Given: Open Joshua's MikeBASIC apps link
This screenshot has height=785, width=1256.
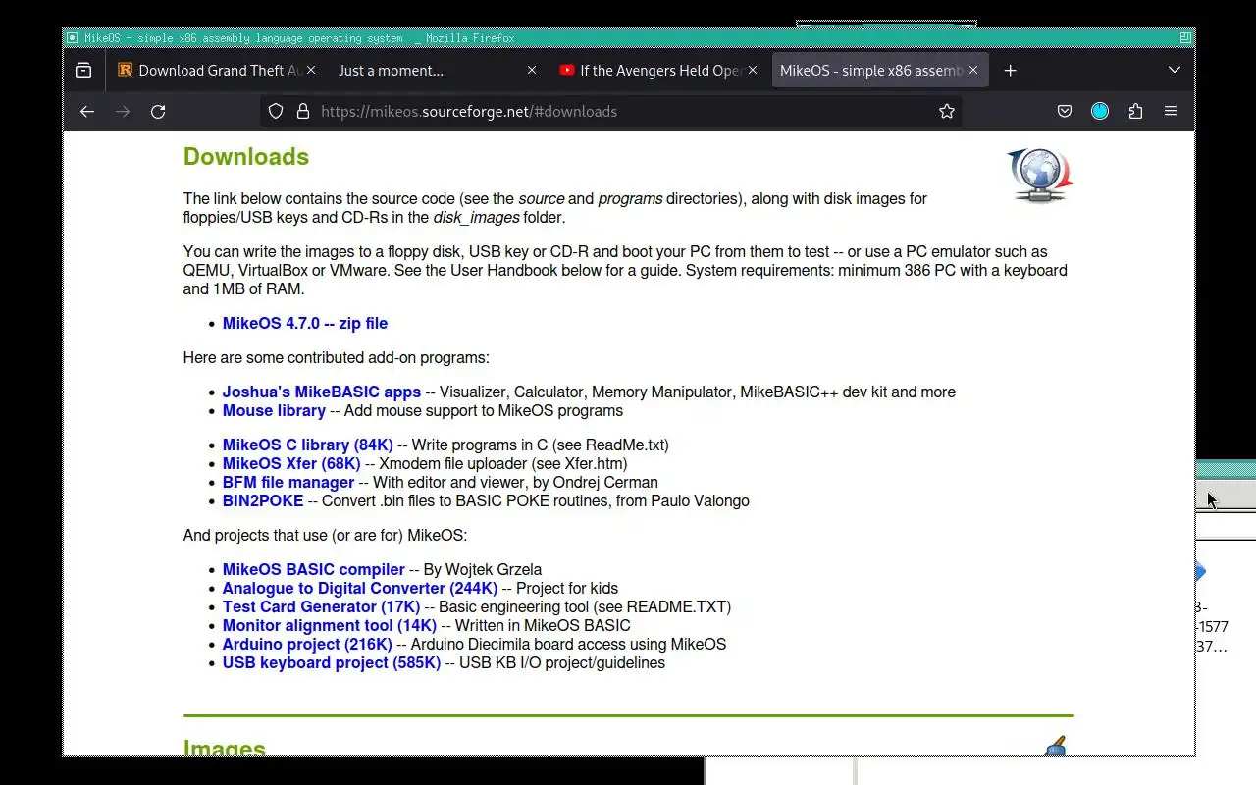Looking at the screenshot, I should click(x=322, y=392).
